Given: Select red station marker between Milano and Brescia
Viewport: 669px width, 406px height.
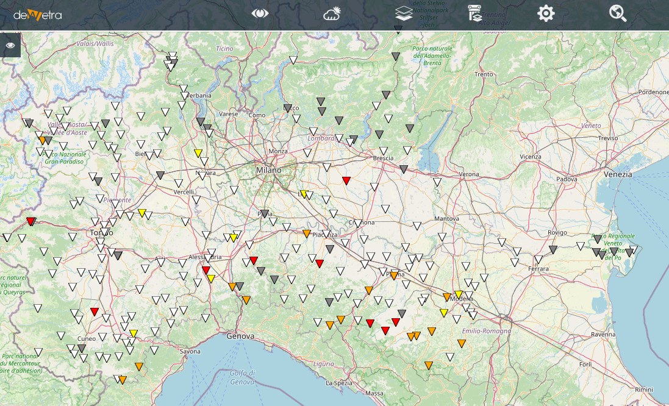Looking at the screenshot, I should coord(346,180).
